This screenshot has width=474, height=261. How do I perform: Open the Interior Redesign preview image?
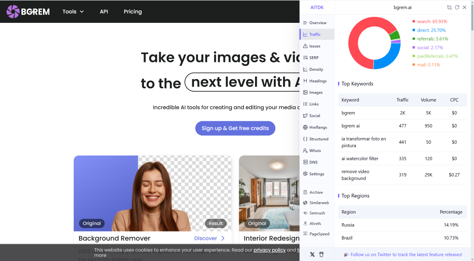269,193
